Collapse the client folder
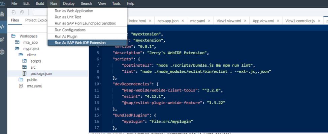This screenshot has width=328, height=134. 21,55
